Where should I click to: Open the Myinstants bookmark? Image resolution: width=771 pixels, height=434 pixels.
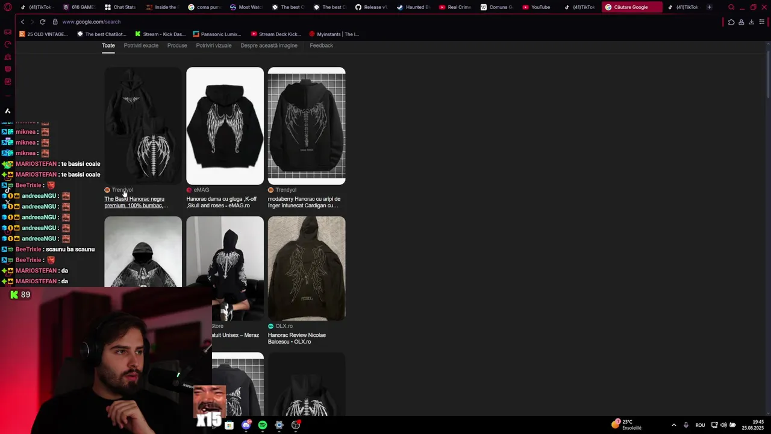click(x=334, y=34)
